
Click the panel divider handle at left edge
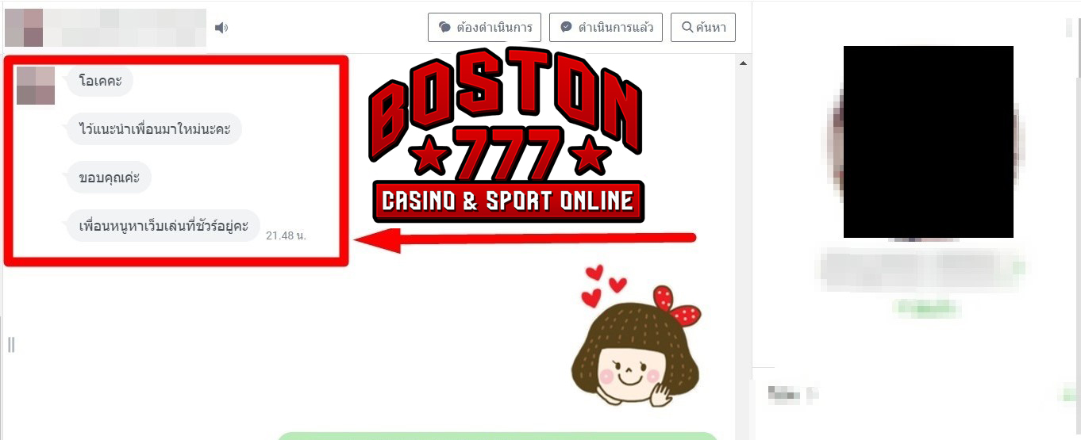[x=11, y=344]
